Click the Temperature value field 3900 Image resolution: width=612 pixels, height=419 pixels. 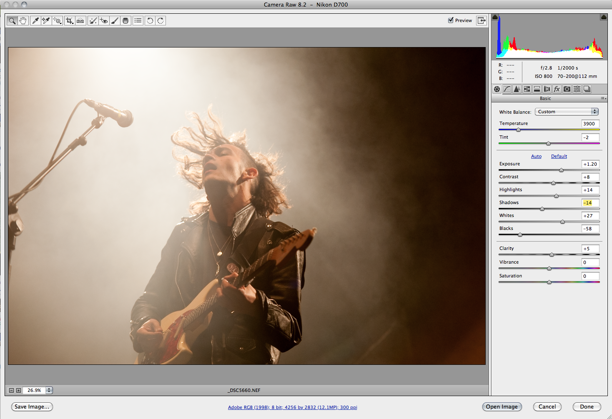pyautogui.click(x=590, y=124)
